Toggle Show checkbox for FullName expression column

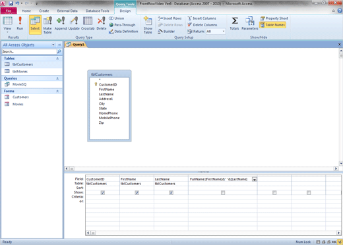pyautogui.click(x=223, y=192)
